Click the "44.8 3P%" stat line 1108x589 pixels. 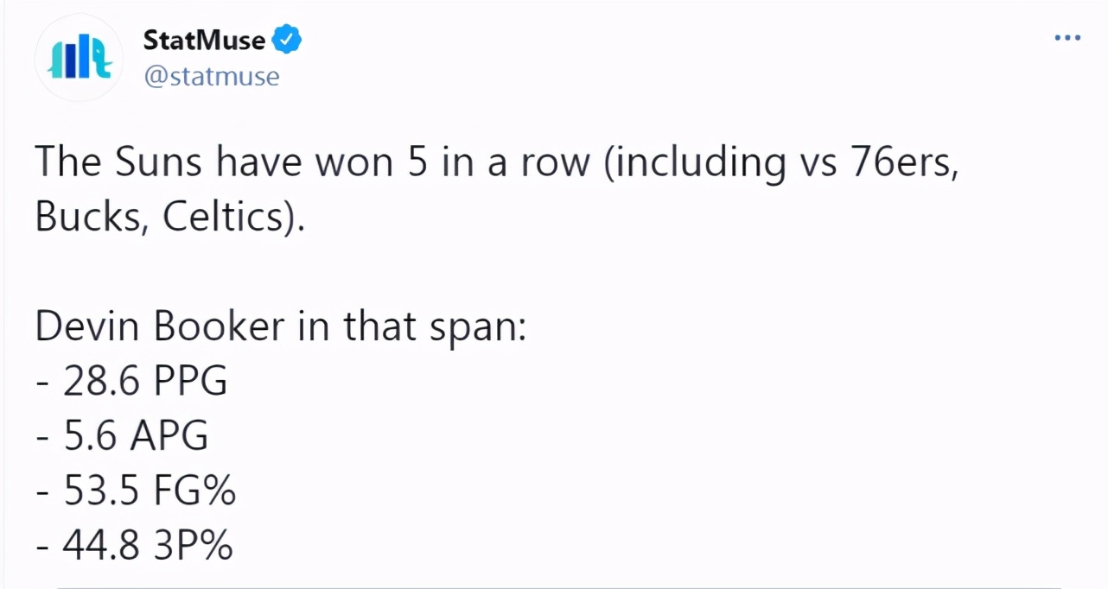click(148, 546)
